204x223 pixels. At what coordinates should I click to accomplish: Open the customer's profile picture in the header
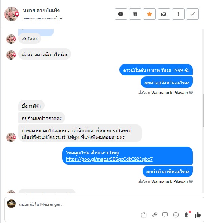click(x=12, y=14)
